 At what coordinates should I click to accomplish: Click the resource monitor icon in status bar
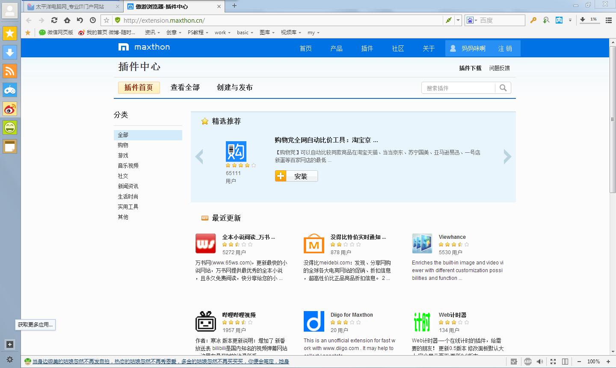click(x=514, y=362)
